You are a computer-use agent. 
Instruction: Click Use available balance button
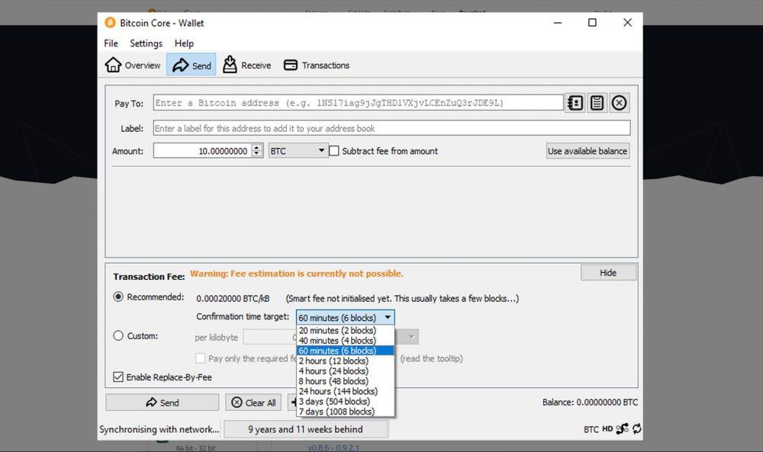[588, 151]
